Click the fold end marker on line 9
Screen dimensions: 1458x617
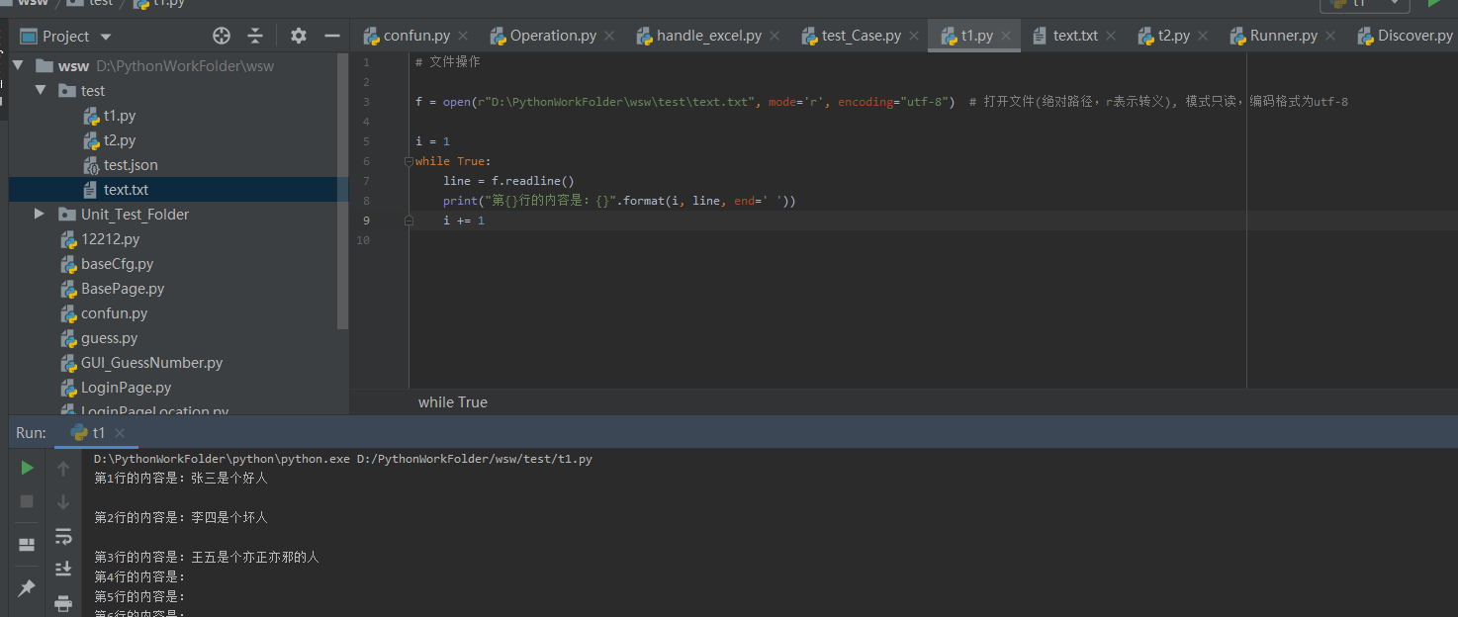(x=408, y=220)
